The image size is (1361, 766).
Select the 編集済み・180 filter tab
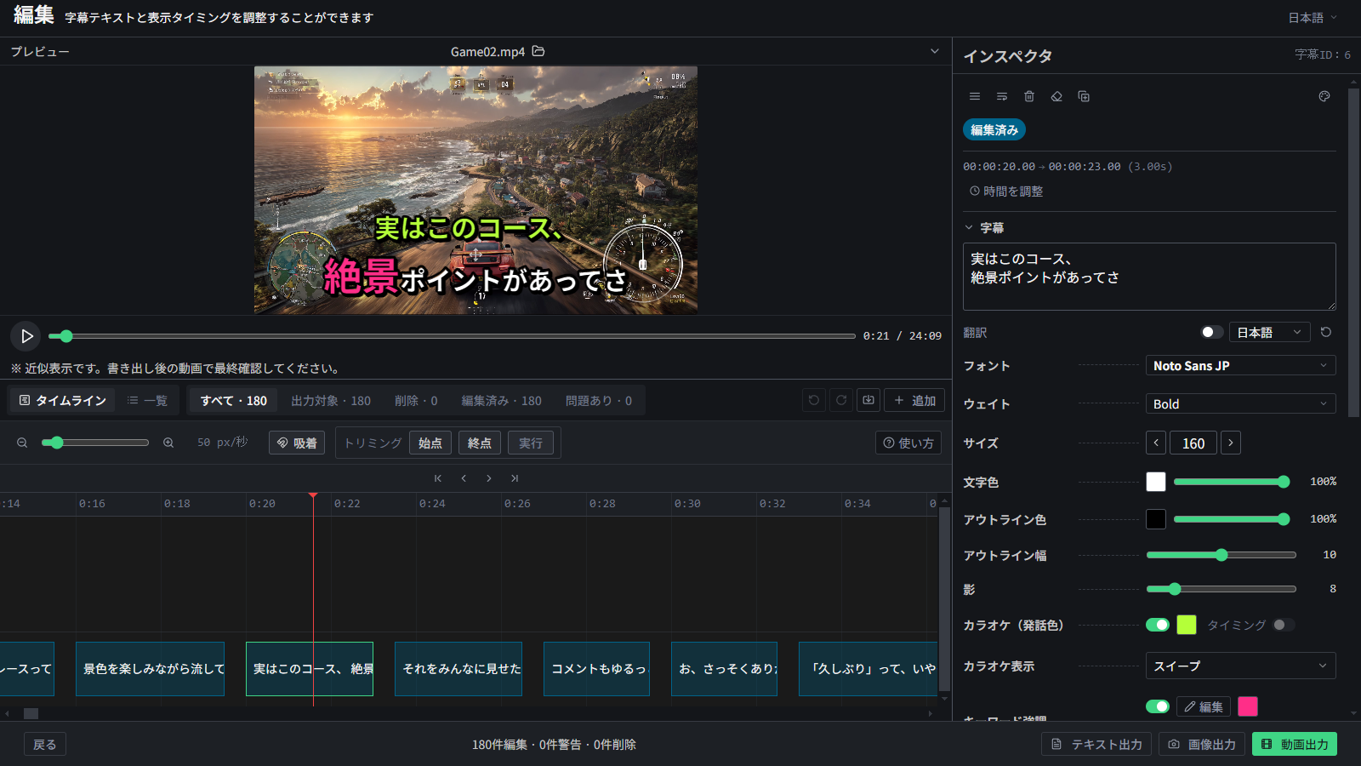(x=502, y=400)
